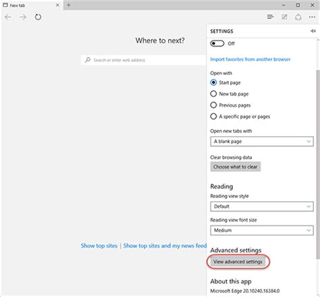Click Import favorites from another browser link

click(250, 59)
